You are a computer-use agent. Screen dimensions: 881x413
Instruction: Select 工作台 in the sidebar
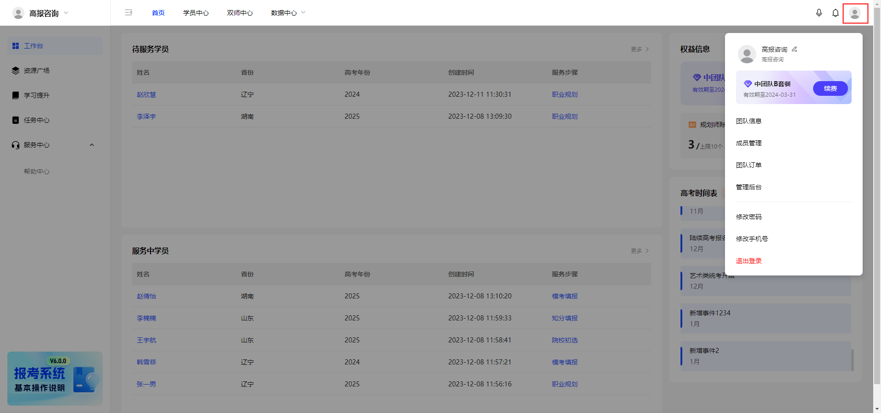[33, 46]
